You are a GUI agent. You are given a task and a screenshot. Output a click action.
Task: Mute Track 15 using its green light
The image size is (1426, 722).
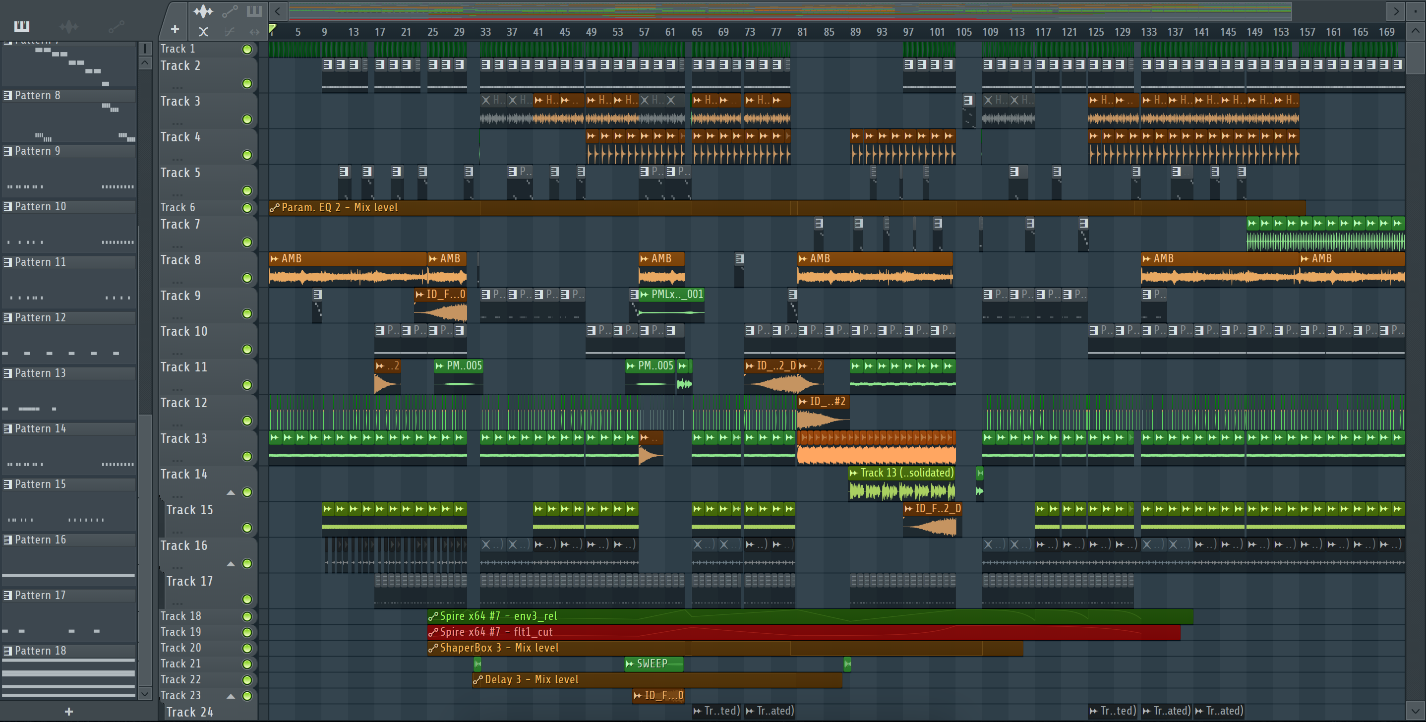tap(247, 528)
